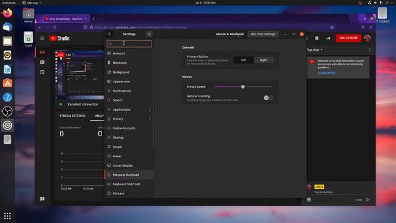Select Webcam icon in Studio sidebar
The width and height of the screenshot is (396, 223).
click(x=42, y=62)
